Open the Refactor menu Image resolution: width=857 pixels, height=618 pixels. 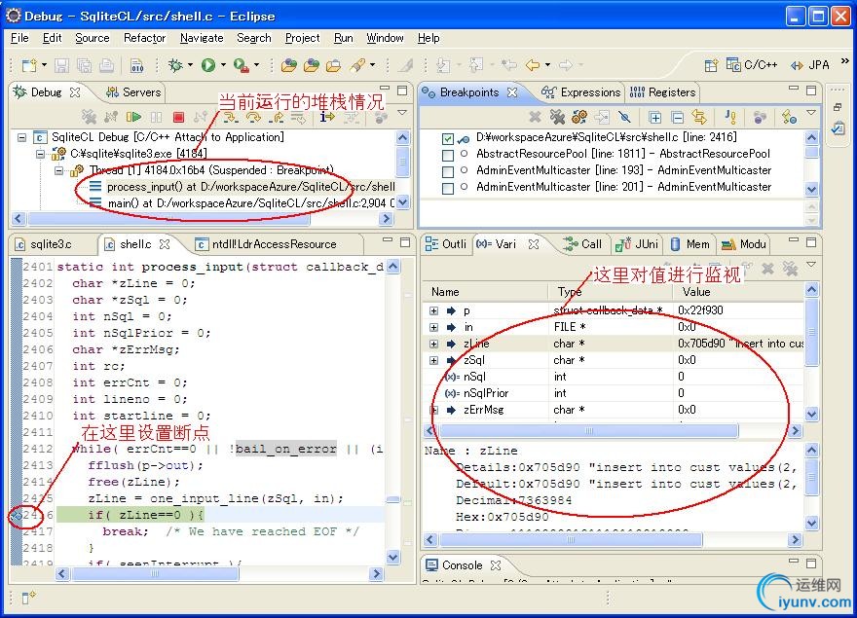point(144,38)
